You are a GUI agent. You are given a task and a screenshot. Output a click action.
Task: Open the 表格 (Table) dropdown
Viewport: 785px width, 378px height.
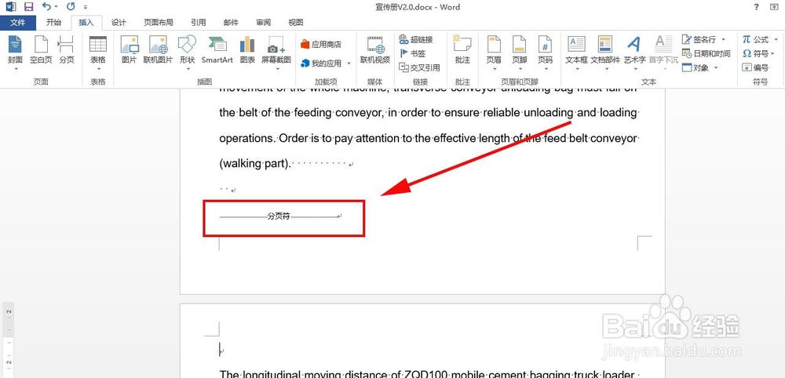(x=98, y=53)
